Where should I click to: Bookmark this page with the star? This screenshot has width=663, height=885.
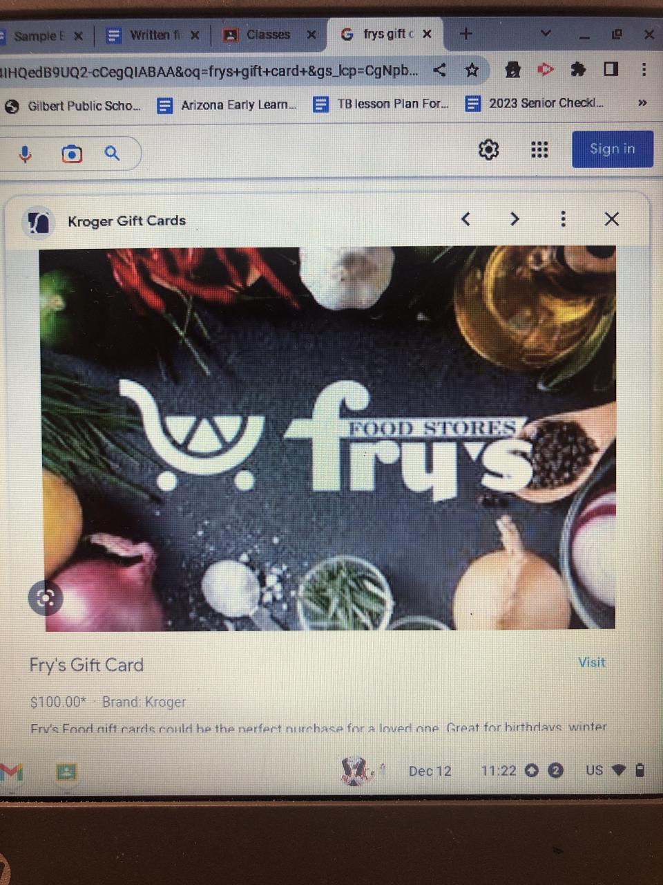[472, 69]
